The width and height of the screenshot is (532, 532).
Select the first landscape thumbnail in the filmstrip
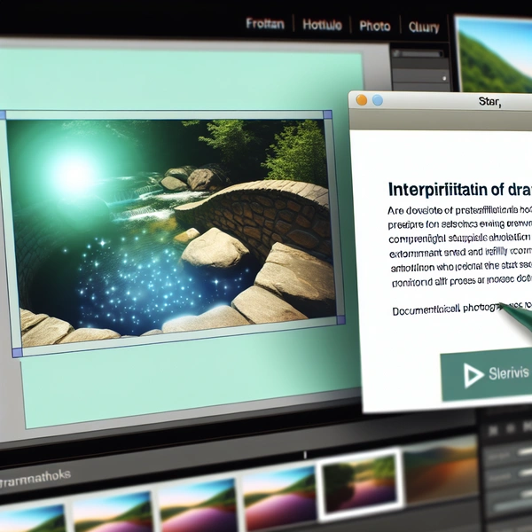tap(33, 518)
